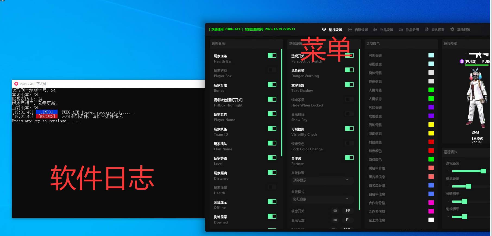
Task: Pick the yellow 倒地骨骼 color swatch
Action: point(431,125)
